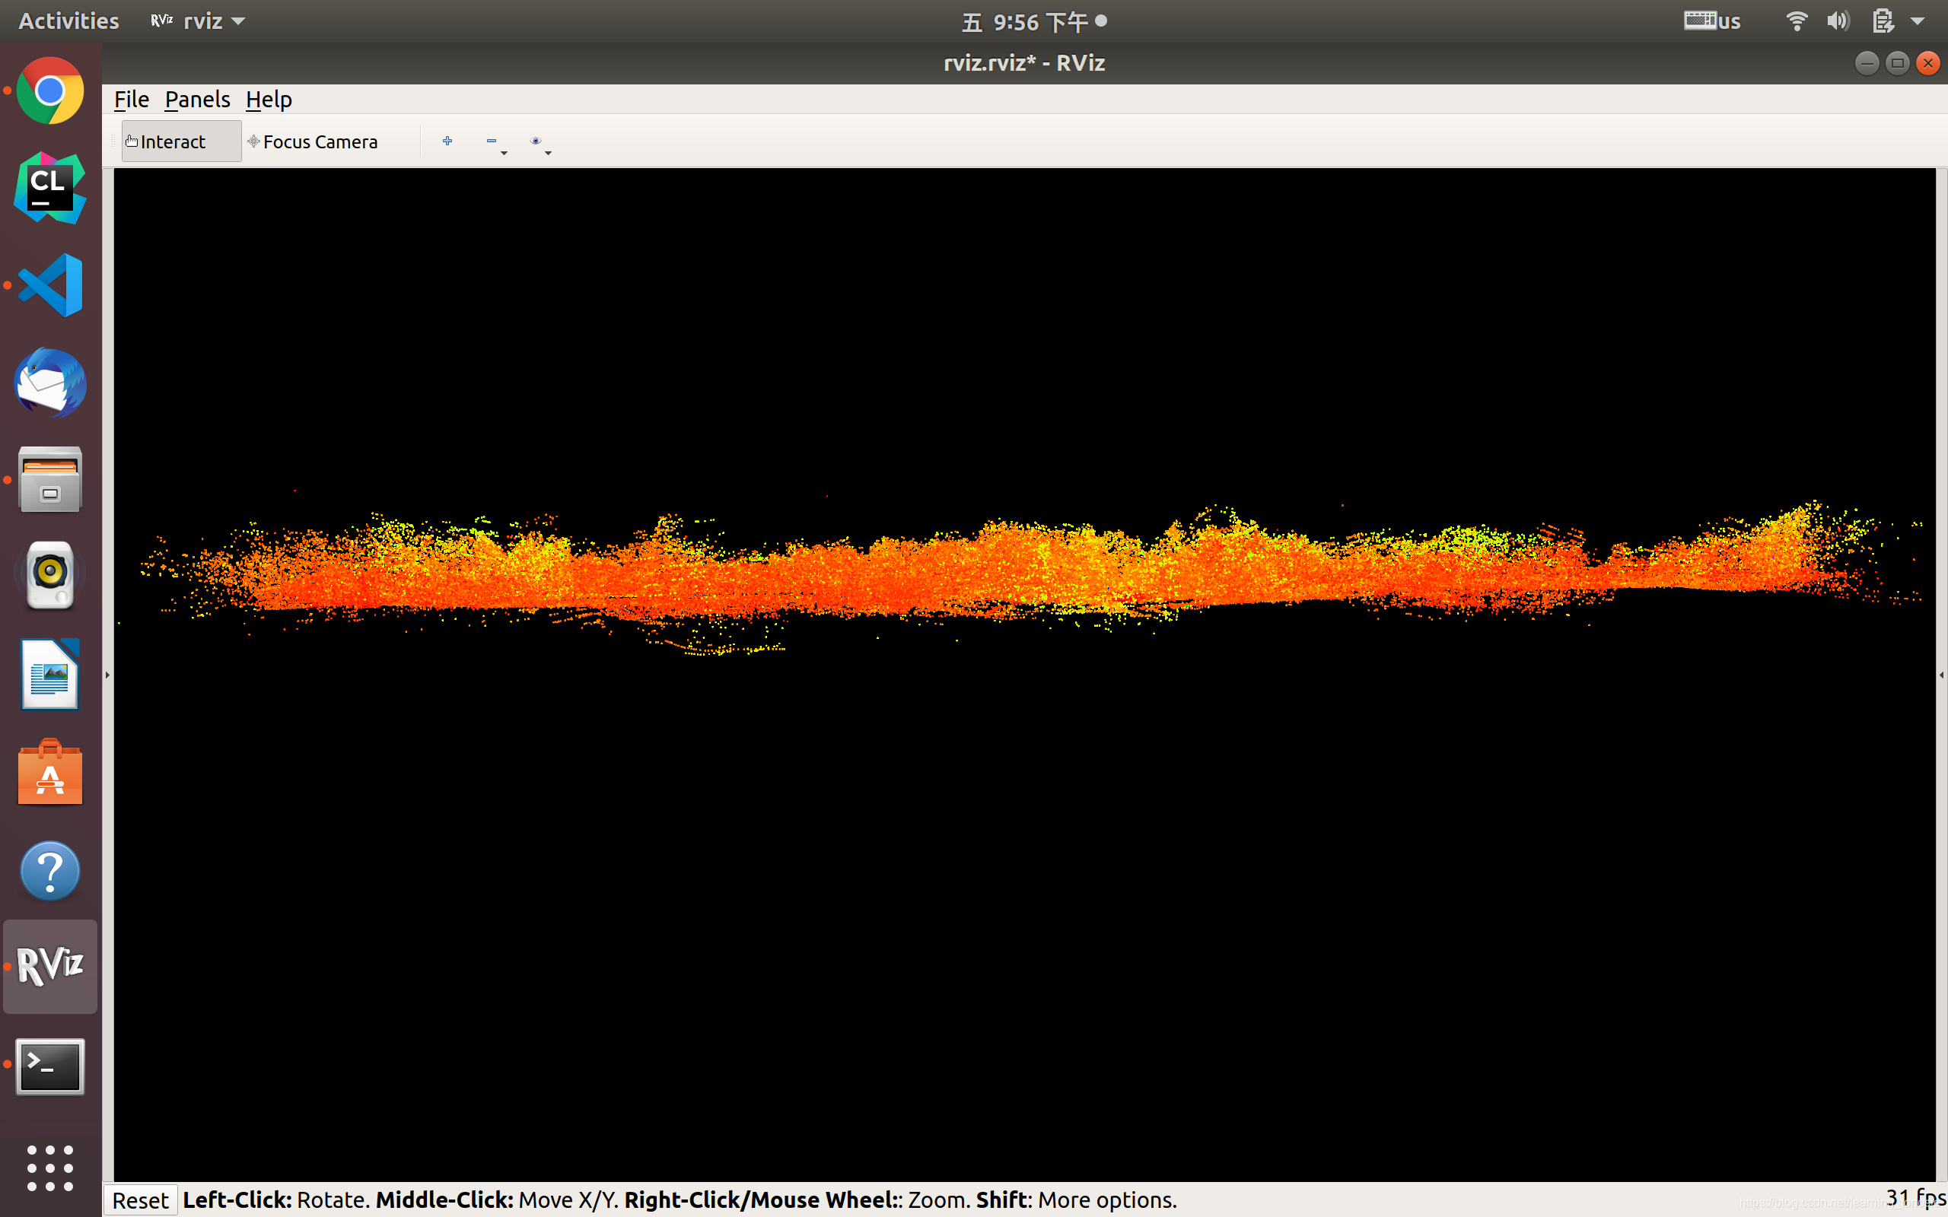Viewport: 1948px width, 1217px height.
Task: Open the Panels menu
Action: click(197, 99)
